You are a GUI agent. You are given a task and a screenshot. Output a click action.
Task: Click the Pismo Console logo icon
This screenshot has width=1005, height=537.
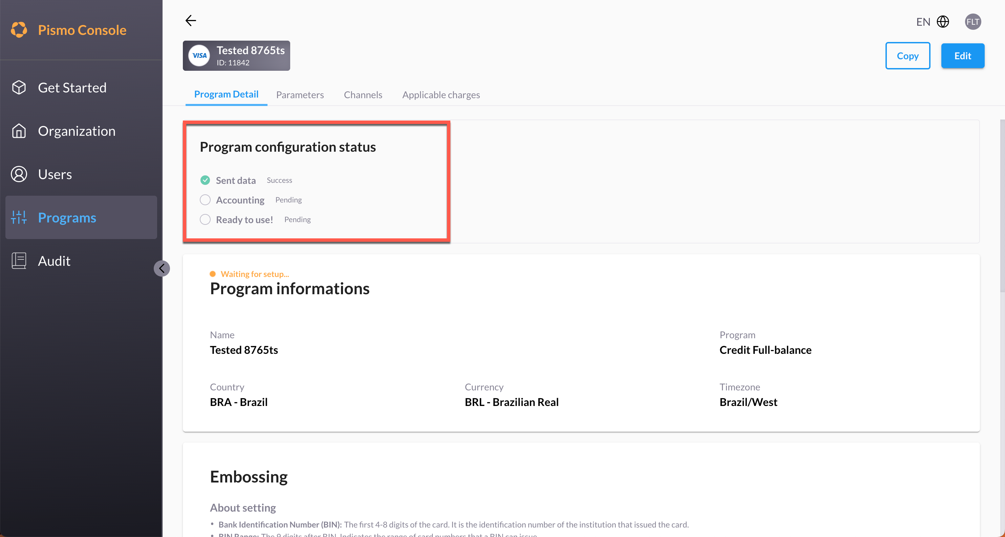(x=19, y=30)
